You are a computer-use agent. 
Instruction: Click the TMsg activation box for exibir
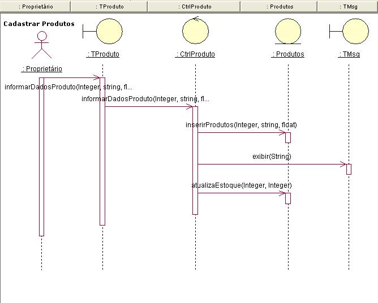(x=349, y=169)
